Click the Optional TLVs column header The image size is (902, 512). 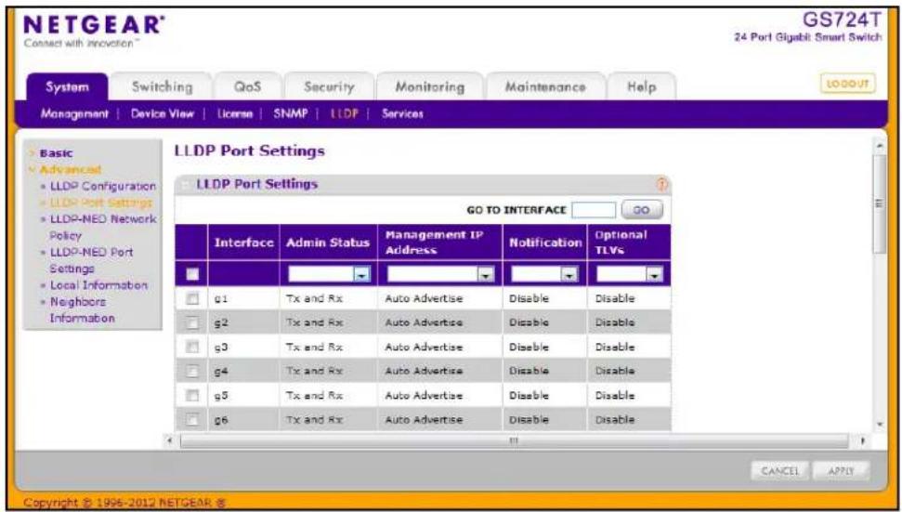click(x=629, y=243)
